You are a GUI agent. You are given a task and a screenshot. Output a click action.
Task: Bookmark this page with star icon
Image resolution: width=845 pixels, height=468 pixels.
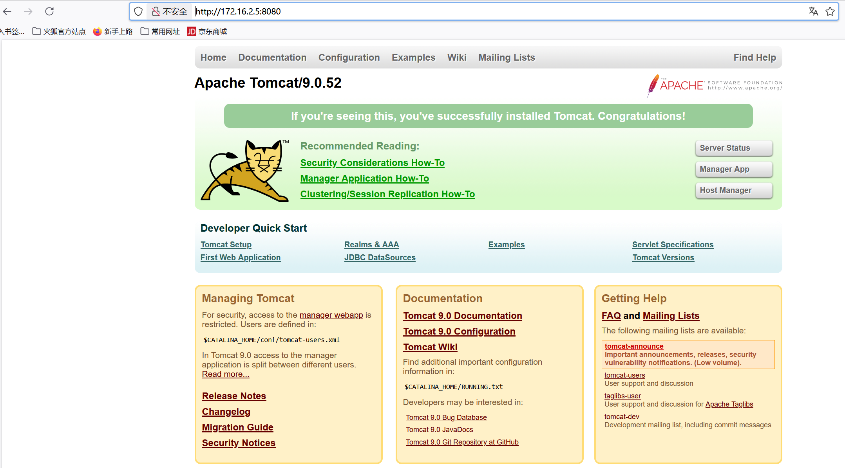pos(830,11)
